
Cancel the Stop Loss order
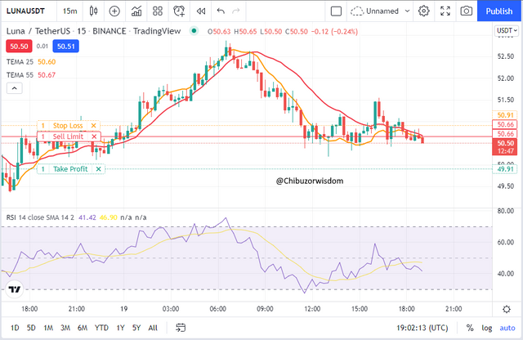click(94, 126)
